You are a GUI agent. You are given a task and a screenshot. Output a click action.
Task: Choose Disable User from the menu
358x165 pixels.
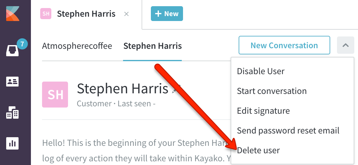click(x=261, y=71)
